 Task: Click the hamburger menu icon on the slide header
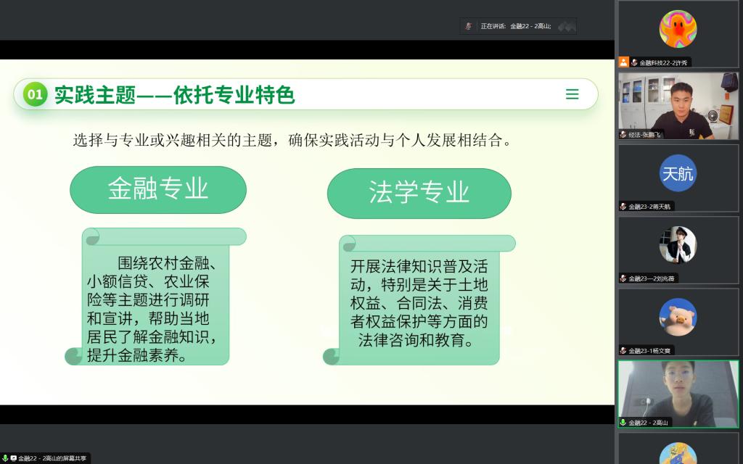572,94
